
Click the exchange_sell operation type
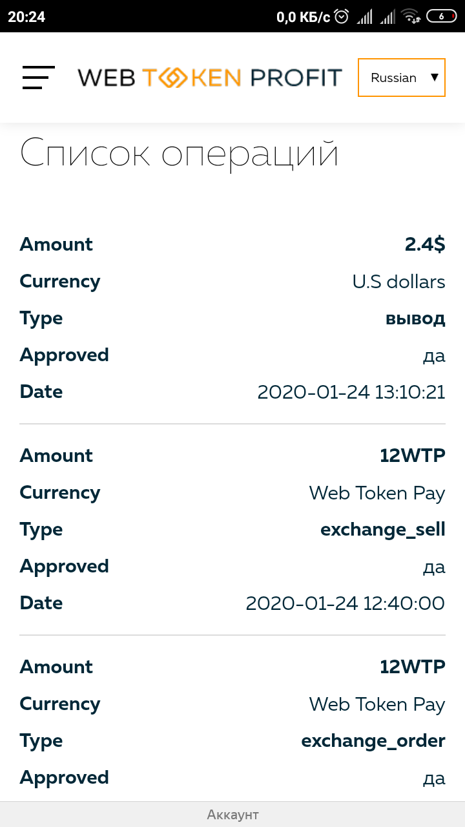coord(383,530)
